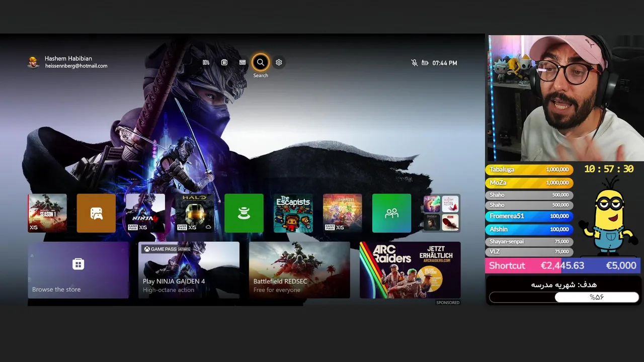This screenshot has width=644, height=362.
Task: Click the 10 : 57 : 30 stream timer
Action: pyautogui.click(x=609, y=169)
